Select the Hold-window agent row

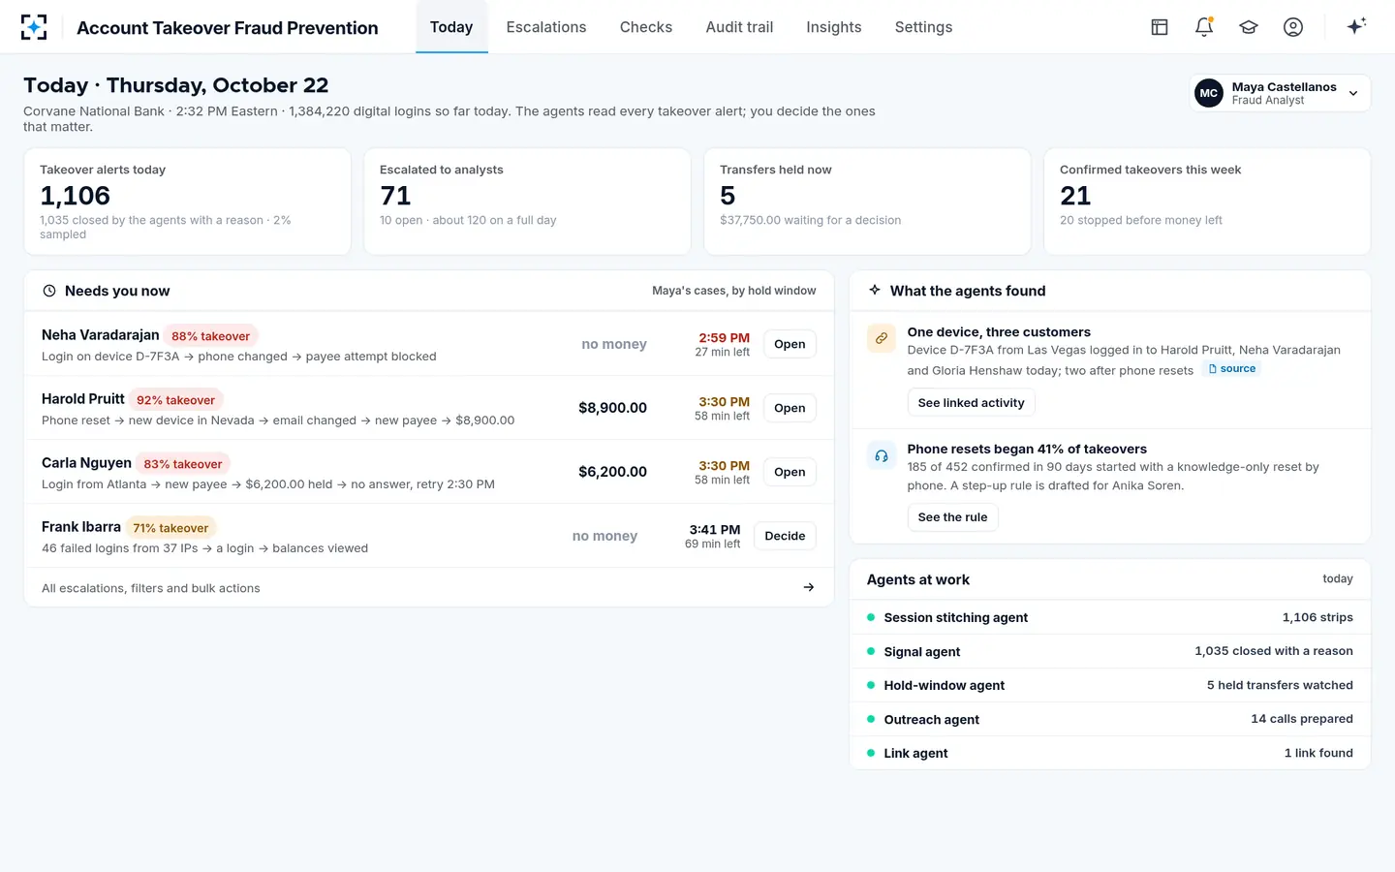coord(1110,685)
